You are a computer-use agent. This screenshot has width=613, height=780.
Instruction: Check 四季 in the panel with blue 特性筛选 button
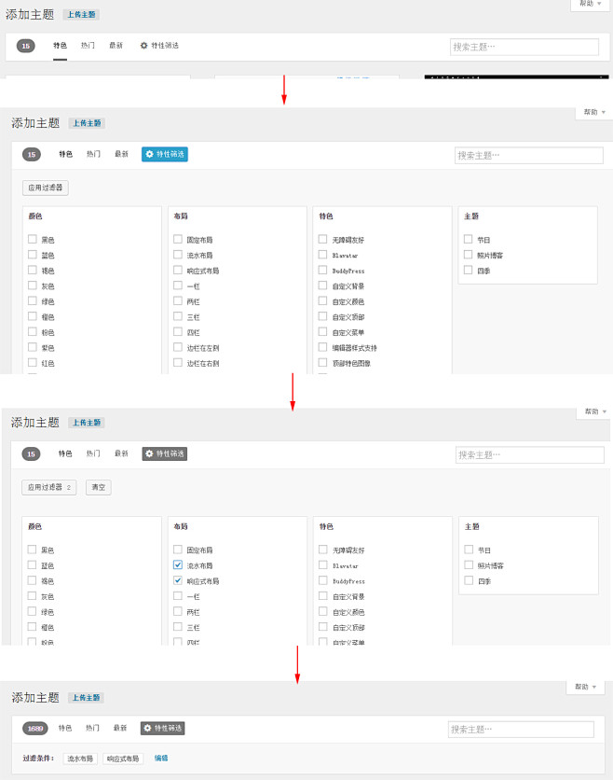tap(468, 271)
